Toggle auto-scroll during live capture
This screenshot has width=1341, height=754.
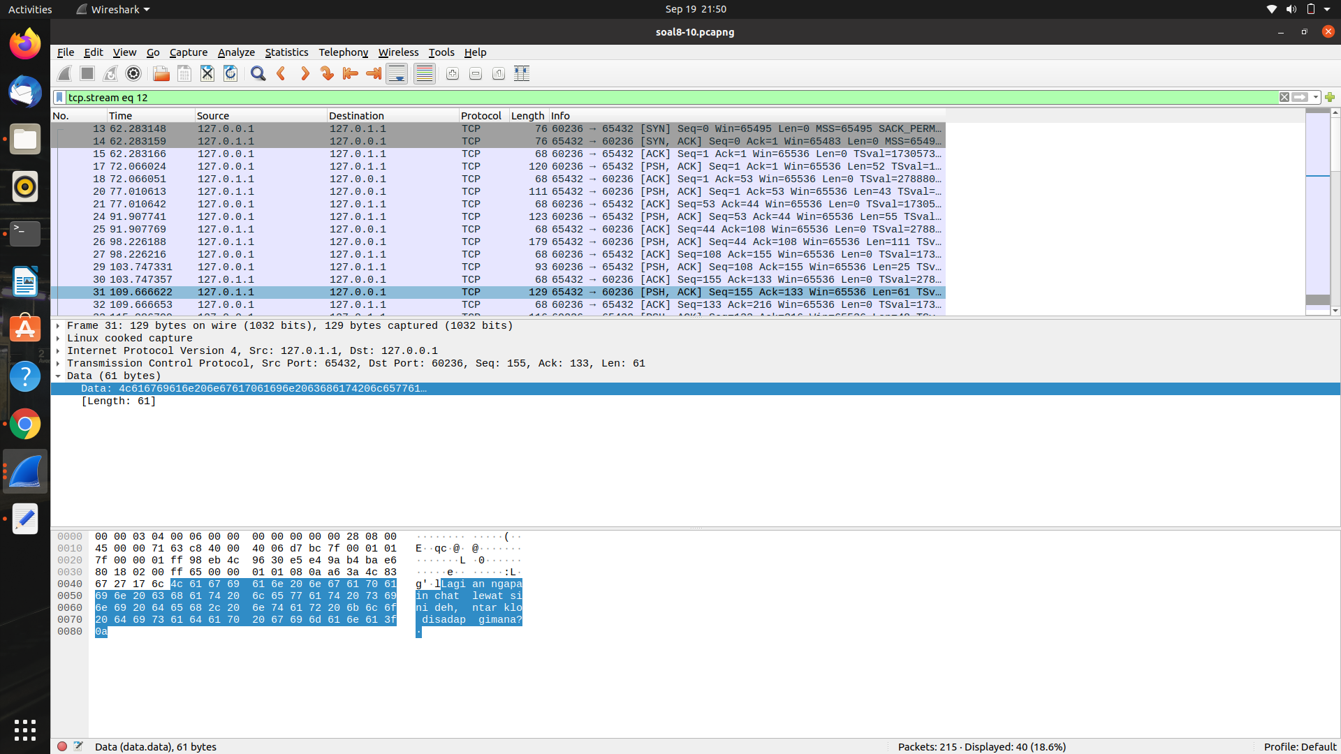(397, 73)
